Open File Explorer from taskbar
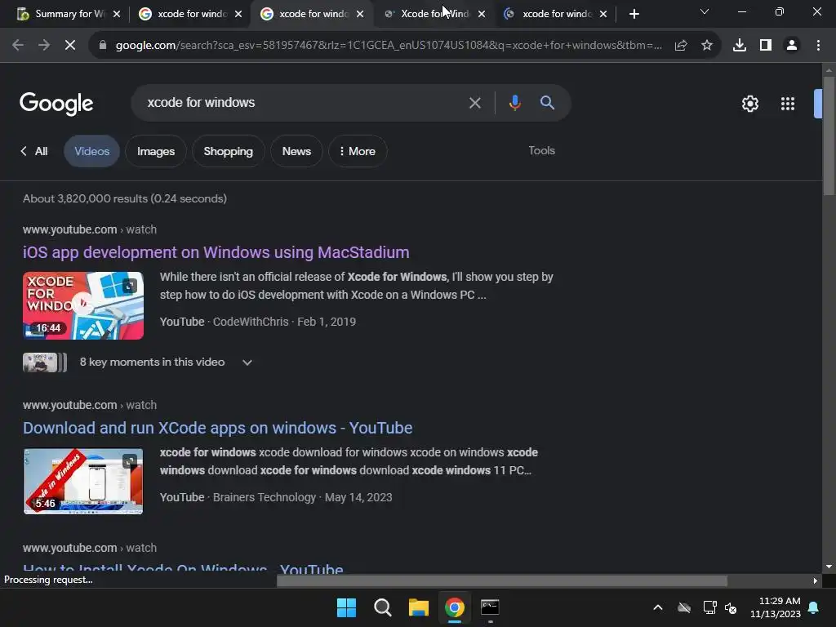Viewport: 836px width, 627px height. click(419, 607)
